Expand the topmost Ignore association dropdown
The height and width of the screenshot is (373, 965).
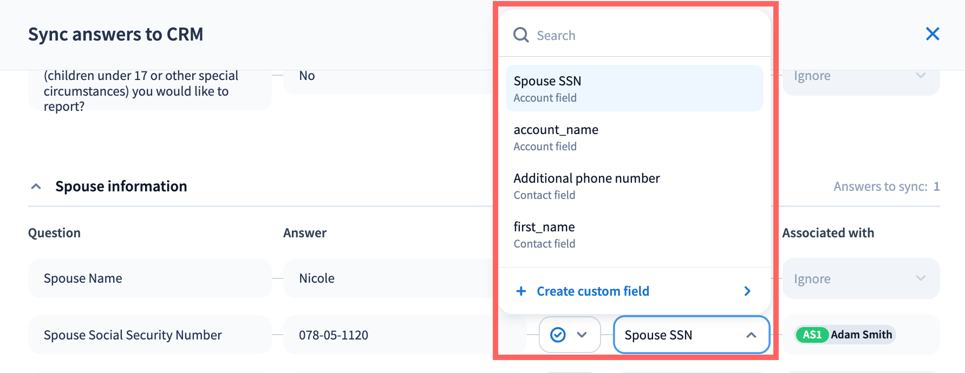click(x=860, y=77)
